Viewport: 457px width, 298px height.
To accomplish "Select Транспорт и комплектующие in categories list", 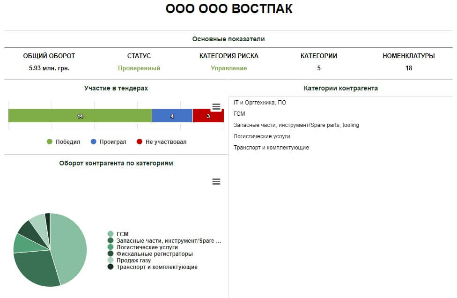I will 271,148.
